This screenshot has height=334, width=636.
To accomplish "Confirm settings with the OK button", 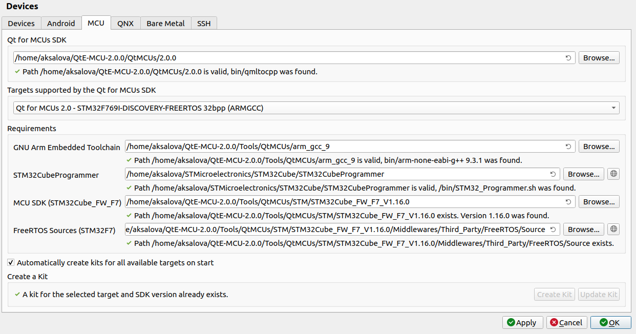I will pyautogui.click(x=610, y=323).
